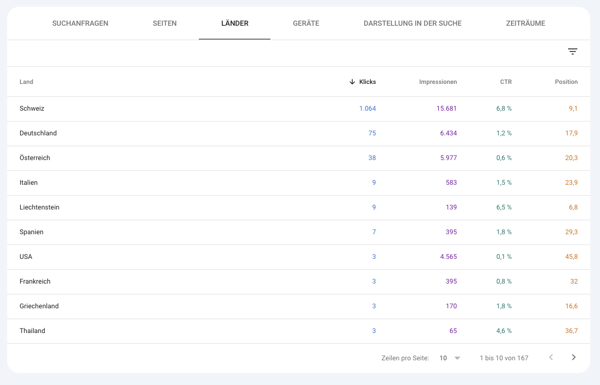Click the 583 impressions for Italien
This screenshot has width=600, height=385.
(451, 183)
